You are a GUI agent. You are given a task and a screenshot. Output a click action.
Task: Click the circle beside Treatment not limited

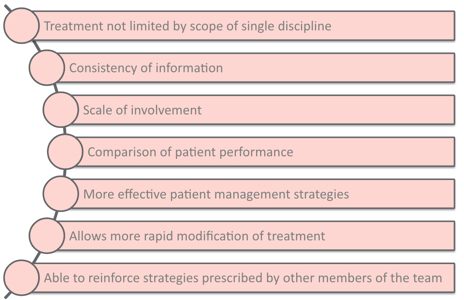(x=22, y=25)
